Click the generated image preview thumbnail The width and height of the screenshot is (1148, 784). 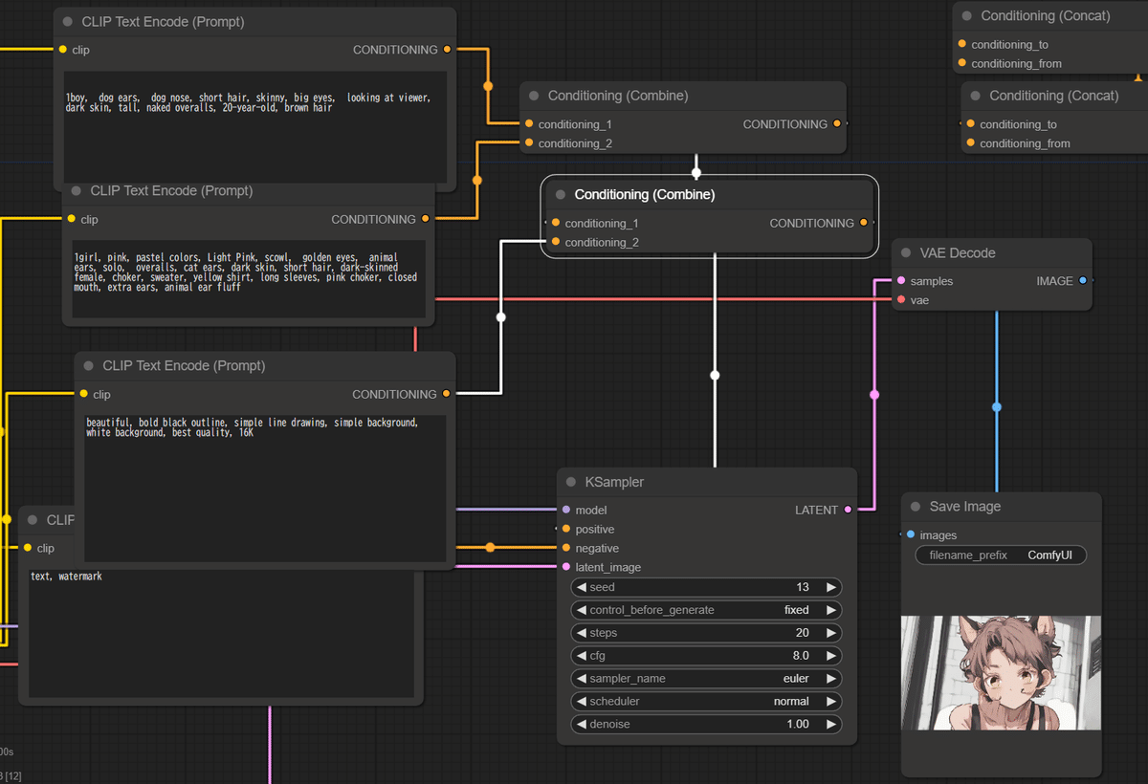coord(1001,673)
